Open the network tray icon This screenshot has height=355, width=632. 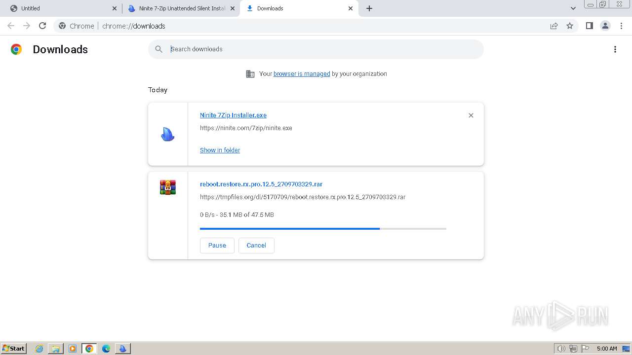tap(573, 349)
